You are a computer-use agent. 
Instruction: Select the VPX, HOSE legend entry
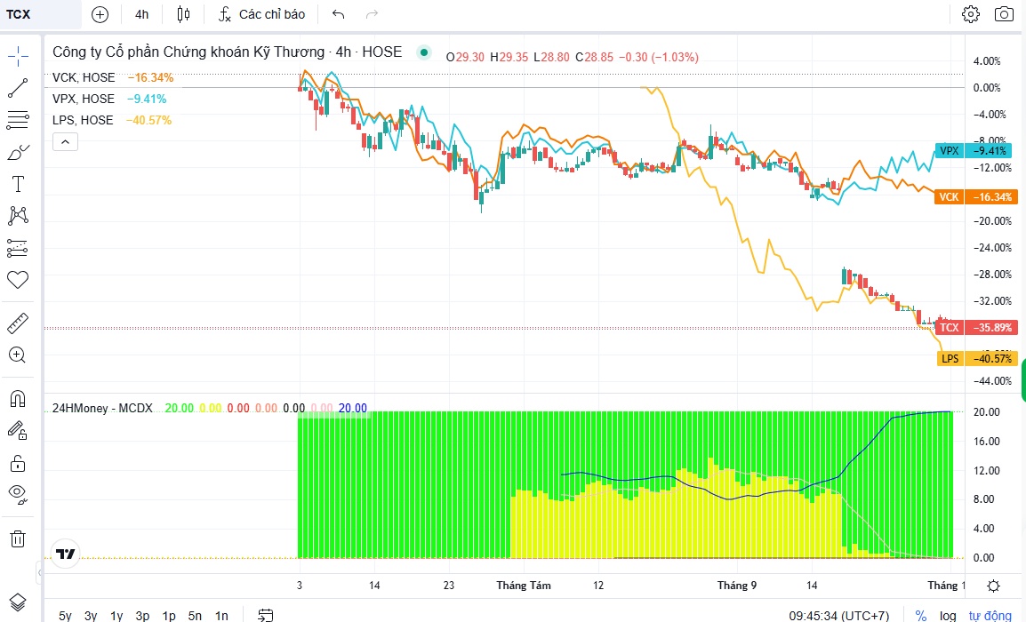84,99
